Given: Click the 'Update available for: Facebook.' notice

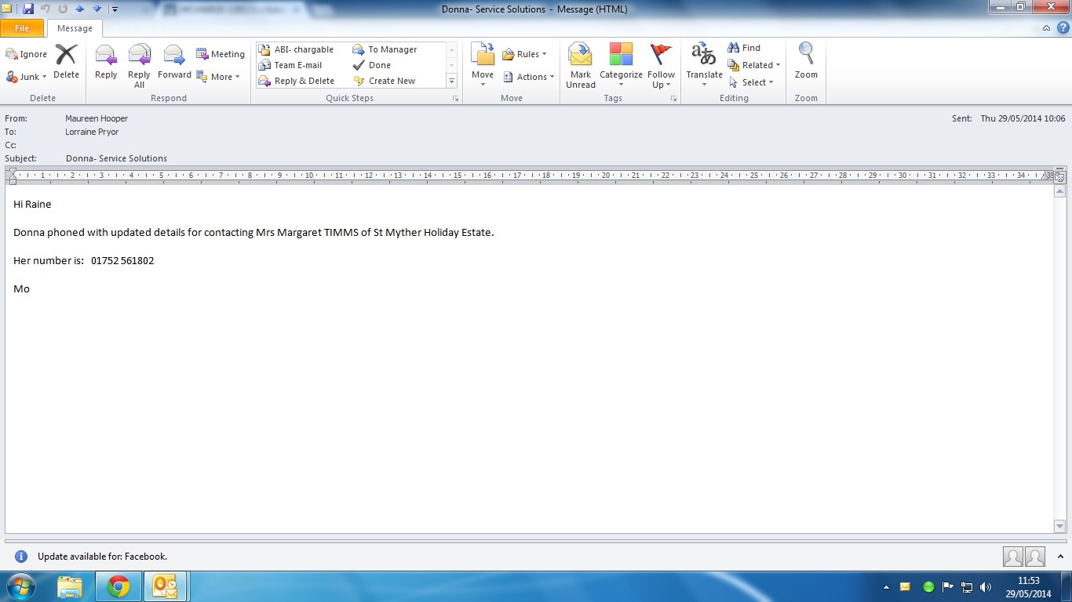Looking at the screenshot, I should (x=102, y=557).
